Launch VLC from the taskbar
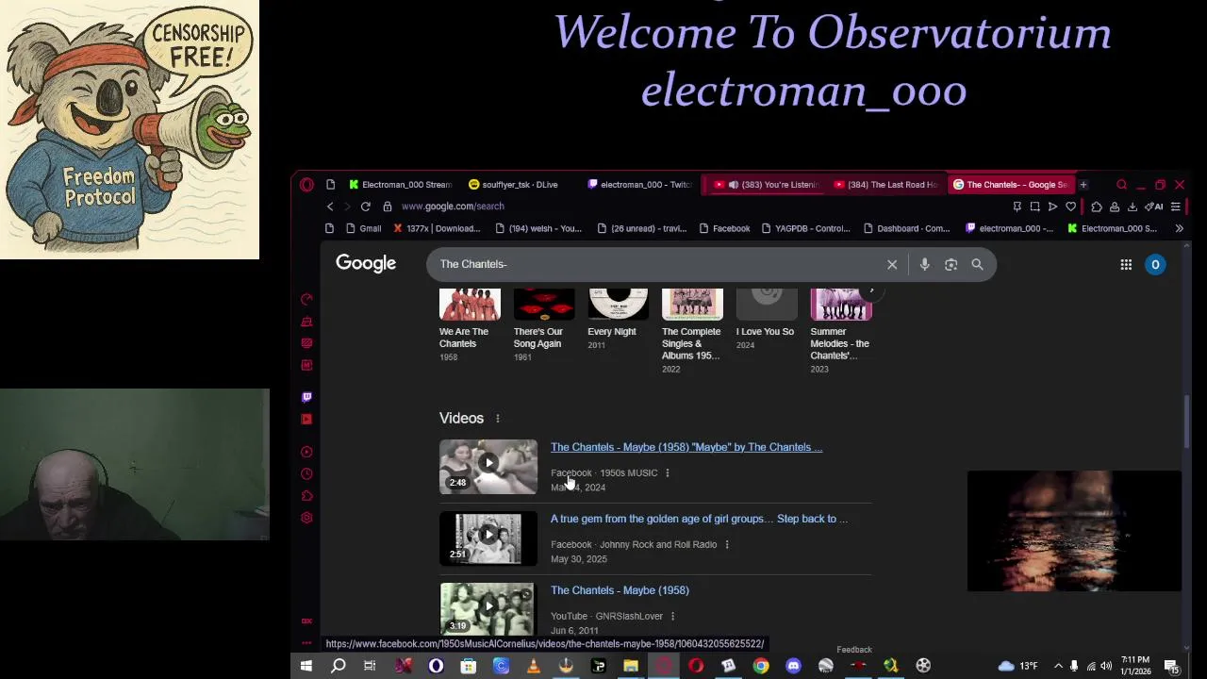1207x679 pixels. pos(533,667)
